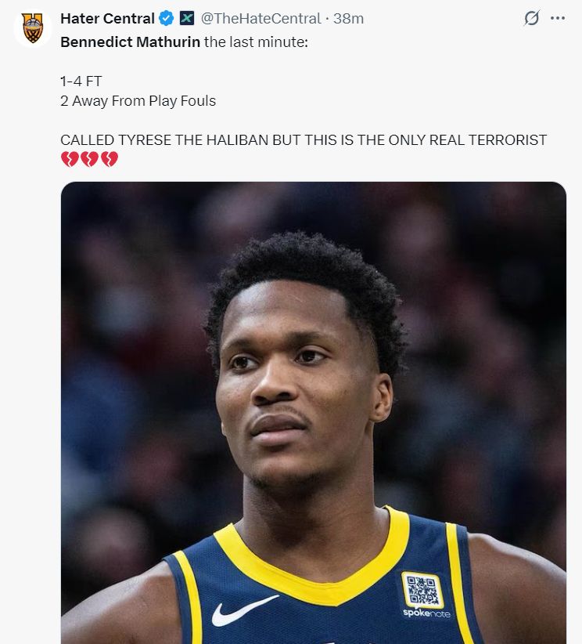Click the QR code patch on the jersey

pyautogui.click(x=423, y=590)
